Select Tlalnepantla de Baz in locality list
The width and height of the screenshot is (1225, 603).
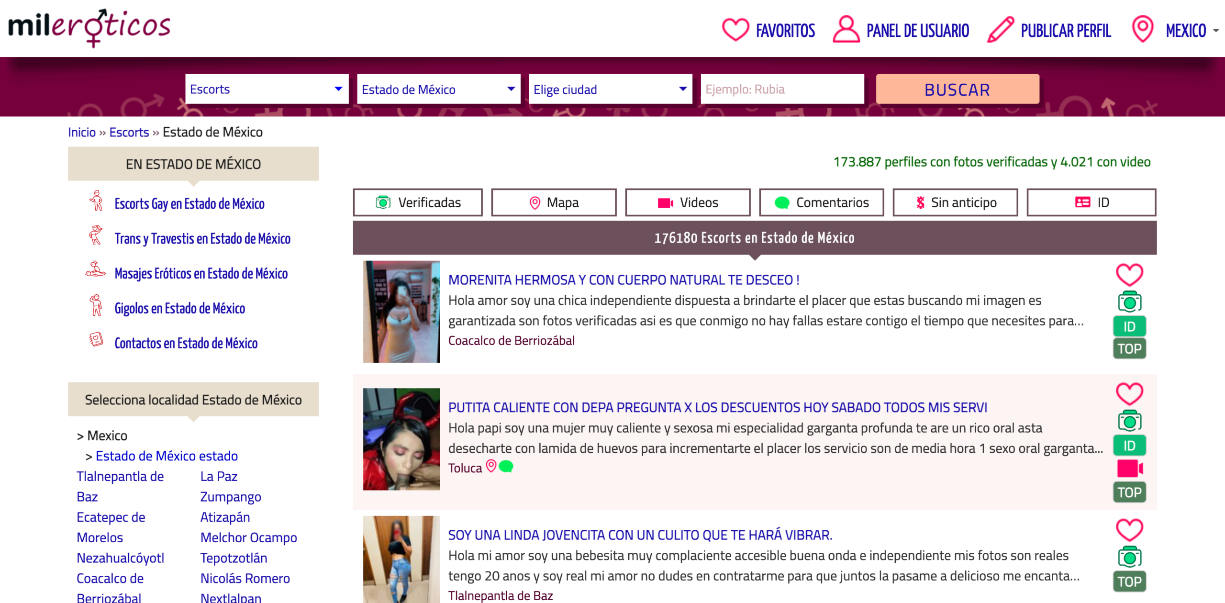tap(120, 486)
